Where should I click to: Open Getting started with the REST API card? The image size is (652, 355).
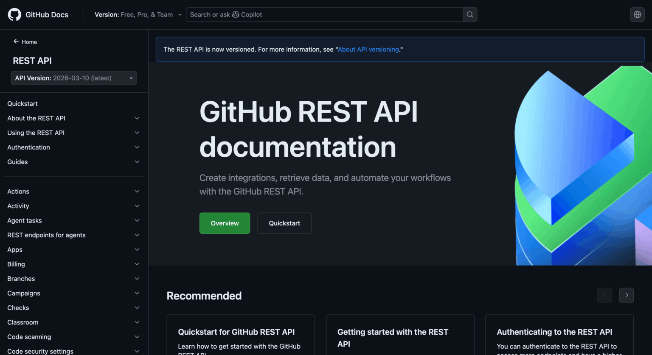400,335
